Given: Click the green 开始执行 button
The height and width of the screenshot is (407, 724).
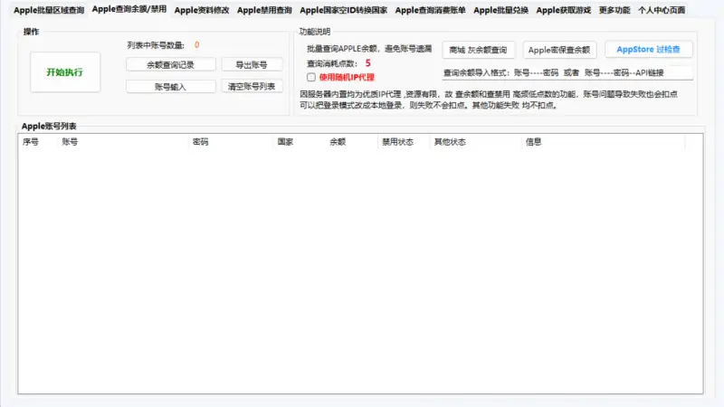Looking at the screenshot, I should (65, 72).
